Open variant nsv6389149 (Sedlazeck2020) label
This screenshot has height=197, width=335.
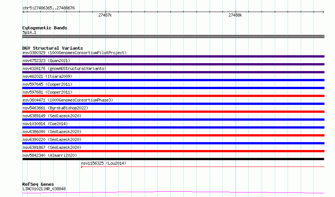tap(52, 116)
